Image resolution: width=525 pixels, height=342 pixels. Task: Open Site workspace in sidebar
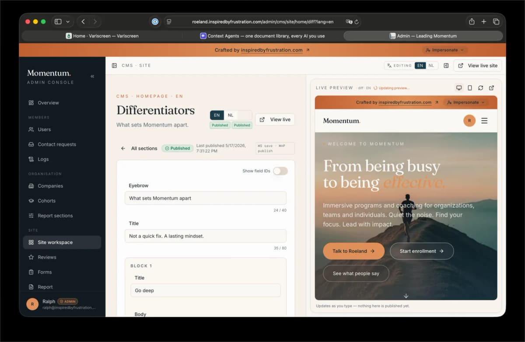(62, 242)
